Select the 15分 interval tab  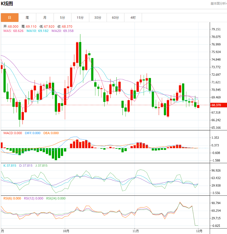tap(80, 18)
